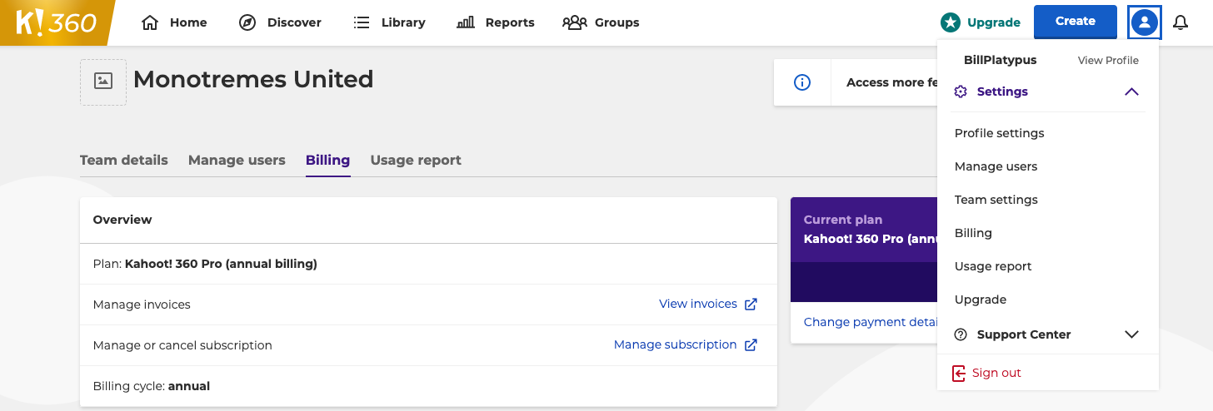The image size is (1213, 411).
Task: Click the Discover compass icon
Action: pyautogui.click(x=247, y=22)
